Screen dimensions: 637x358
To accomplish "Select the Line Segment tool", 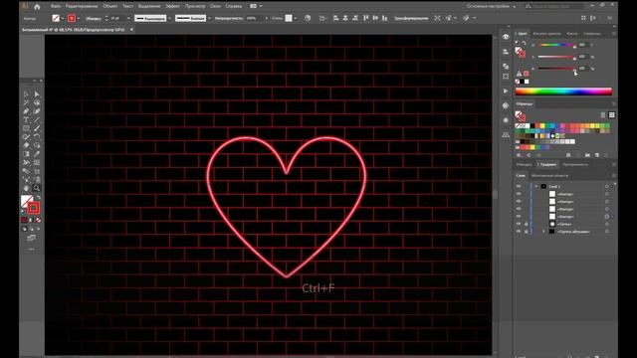I will point(37,119).
